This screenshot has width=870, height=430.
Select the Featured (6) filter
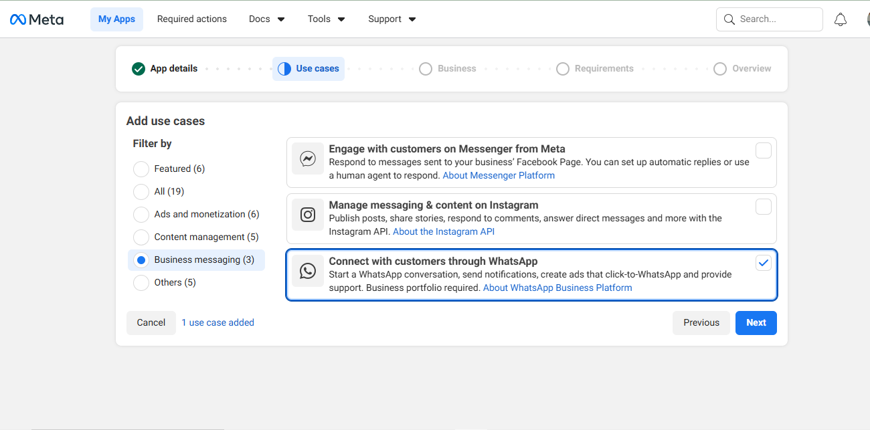[141, 169]
